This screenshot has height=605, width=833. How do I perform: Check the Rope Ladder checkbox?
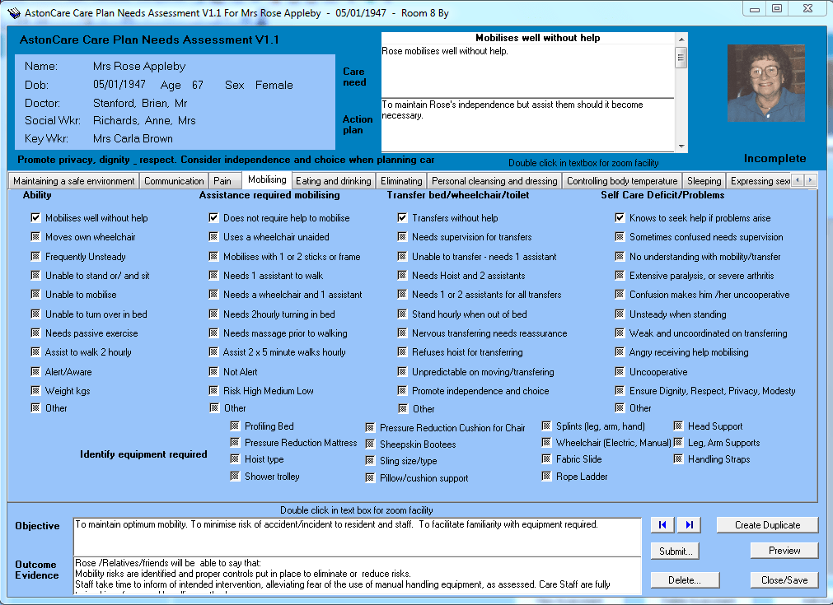tap(546, 476)
